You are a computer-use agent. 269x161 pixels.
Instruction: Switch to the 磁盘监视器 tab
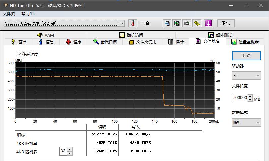pyautogui.click(x=245, y=42)
